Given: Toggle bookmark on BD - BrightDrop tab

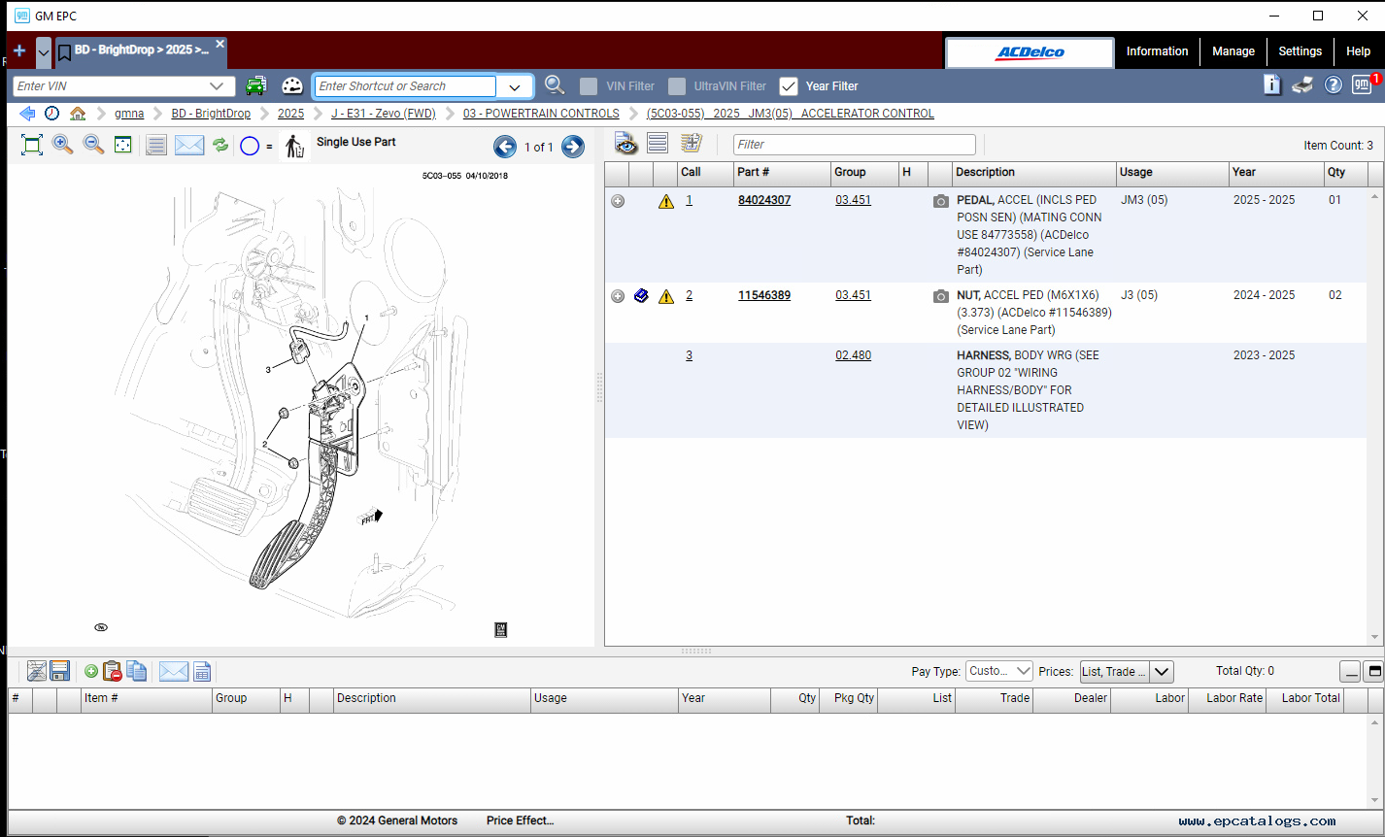Looking at the screenshot, I should click(x=65, y=51).
